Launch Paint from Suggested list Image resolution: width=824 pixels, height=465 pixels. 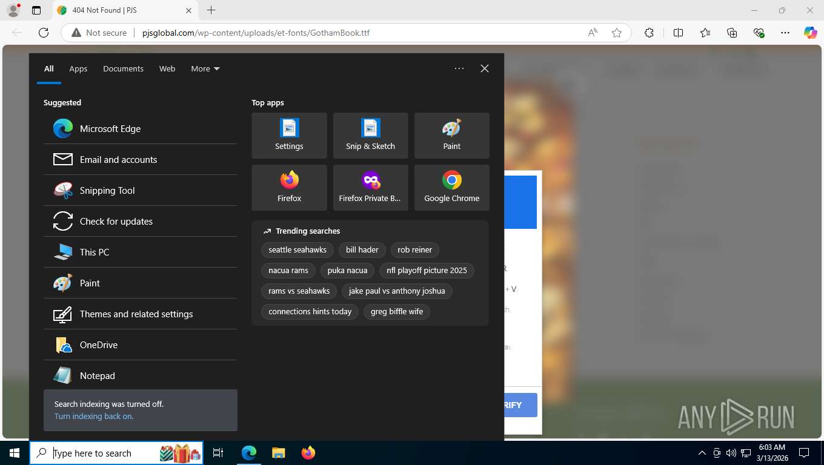140,283
